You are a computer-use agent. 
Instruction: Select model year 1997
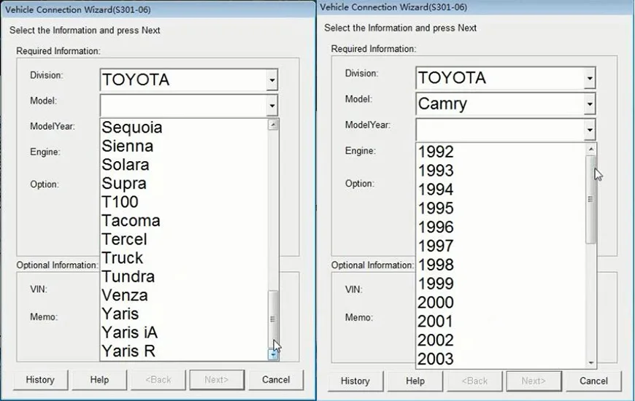pos(501,246)
